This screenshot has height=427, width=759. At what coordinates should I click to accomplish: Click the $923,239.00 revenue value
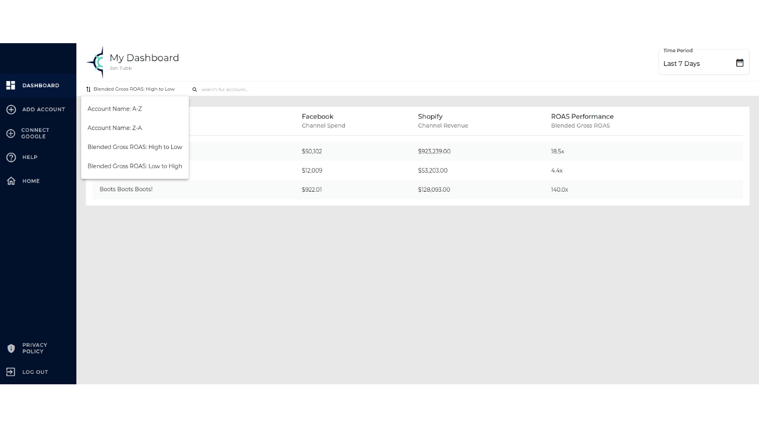point(434,151)
